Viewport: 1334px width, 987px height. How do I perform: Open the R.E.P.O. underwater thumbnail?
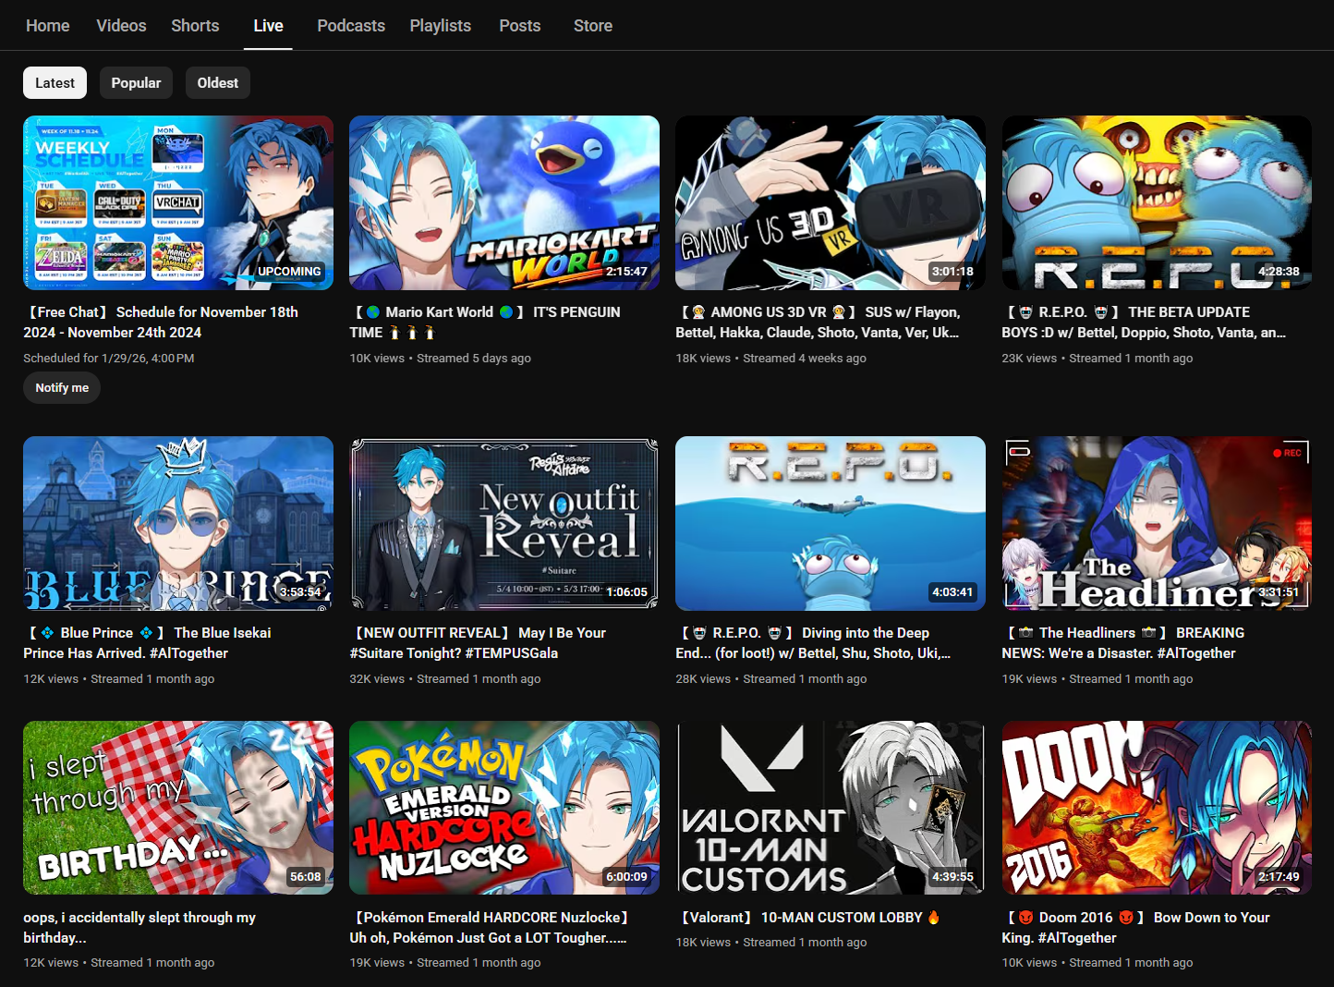pyautogui.click(x=831, y=523)
